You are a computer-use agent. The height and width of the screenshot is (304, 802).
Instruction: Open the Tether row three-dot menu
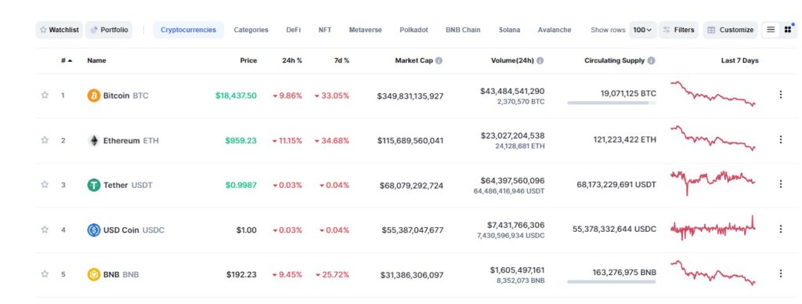781,184
